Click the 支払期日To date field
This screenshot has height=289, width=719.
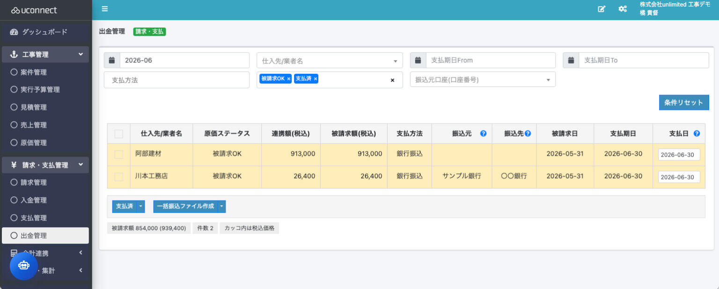coord(644,60)
